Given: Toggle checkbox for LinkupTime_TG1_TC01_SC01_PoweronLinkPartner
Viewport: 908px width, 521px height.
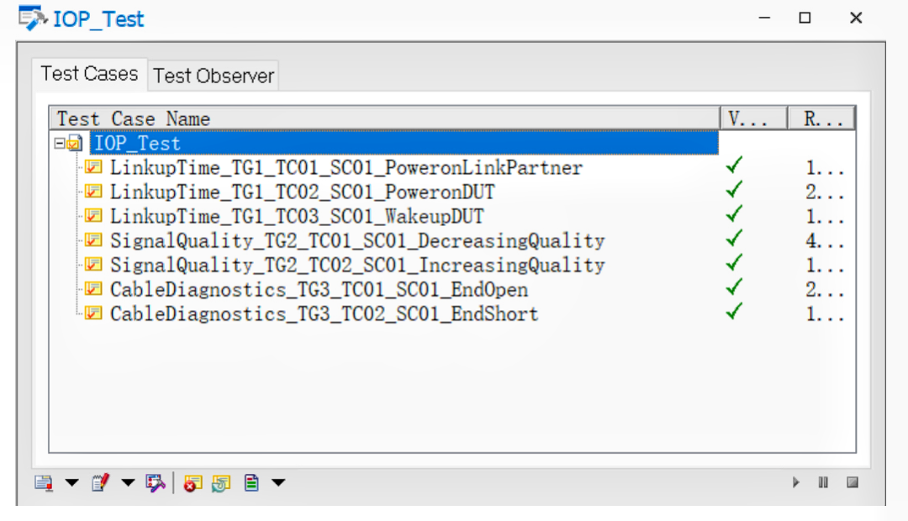Looking at the screenshot, I should 94,168.
